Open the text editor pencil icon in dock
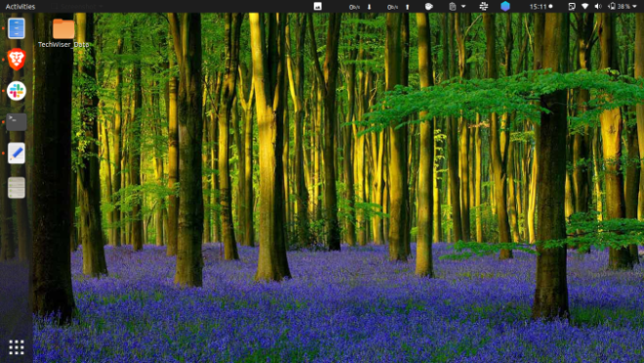 coord(17,153)
